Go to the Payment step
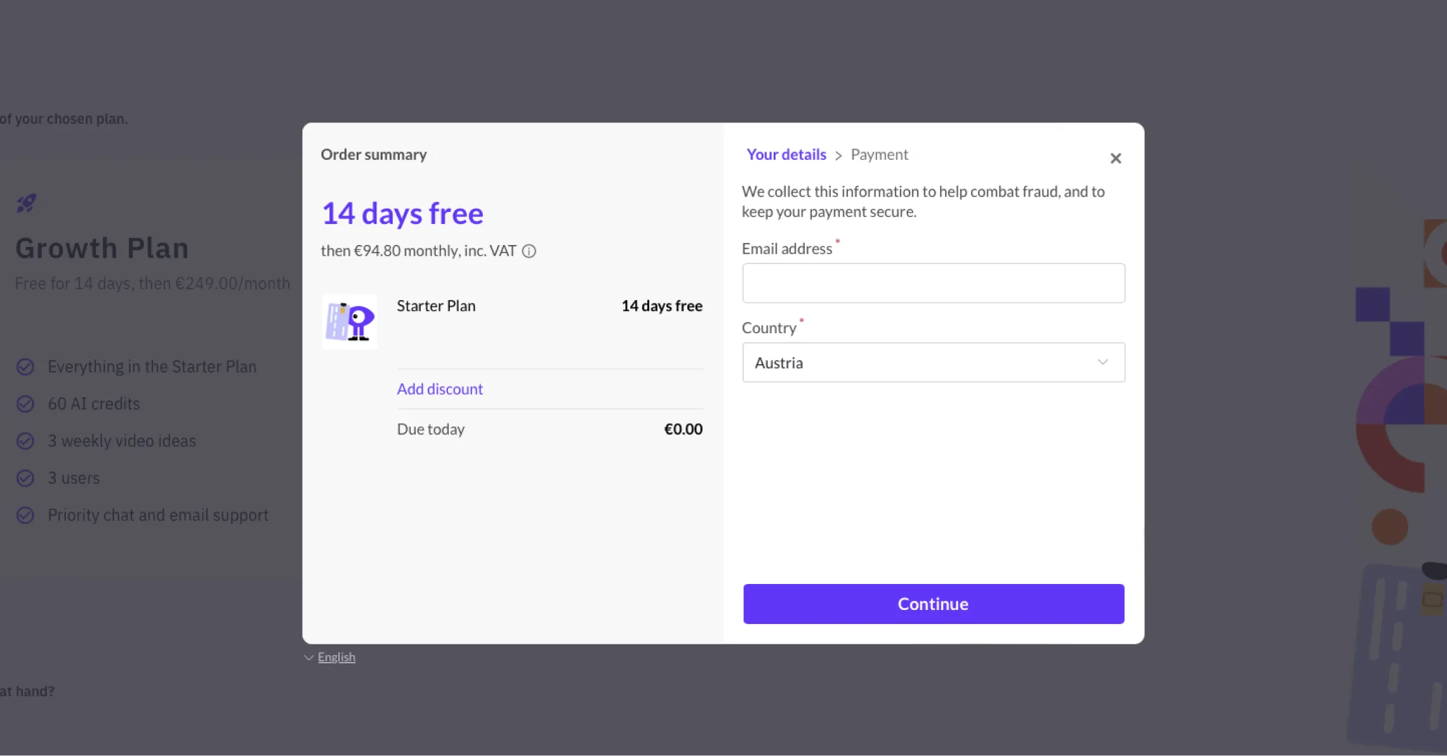 click(879, 155)
